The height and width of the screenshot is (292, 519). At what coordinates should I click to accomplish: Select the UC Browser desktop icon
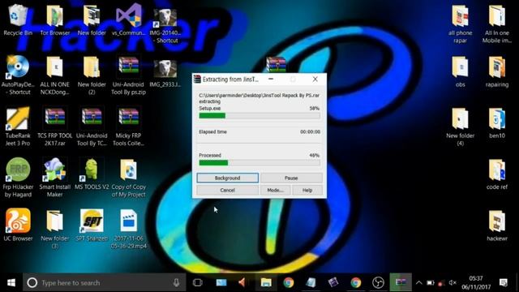pyautogui.click(x=18, y=225)
